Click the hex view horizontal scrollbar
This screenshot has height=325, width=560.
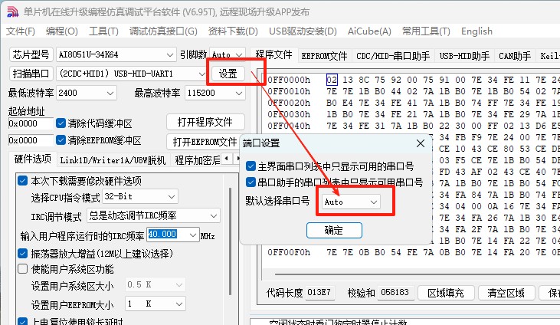[x=416, y=274]
